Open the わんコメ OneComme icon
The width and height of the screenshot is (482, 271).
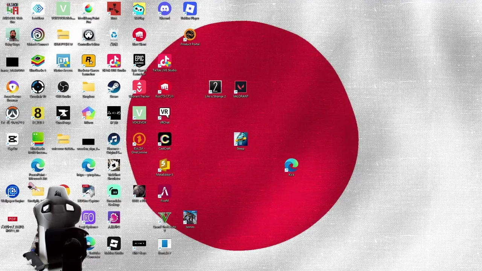click(139, 139)
